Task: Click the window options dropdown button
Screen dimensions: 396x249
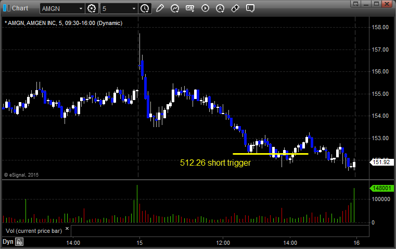Action: click(356, 4)
